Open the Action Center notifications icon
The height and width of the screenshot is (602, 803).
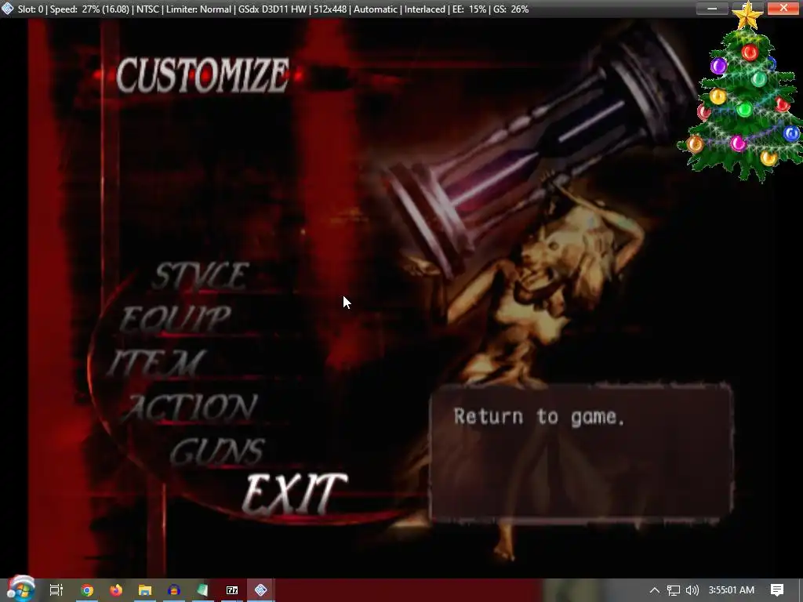pyautogui.click(x=777, y=590)
